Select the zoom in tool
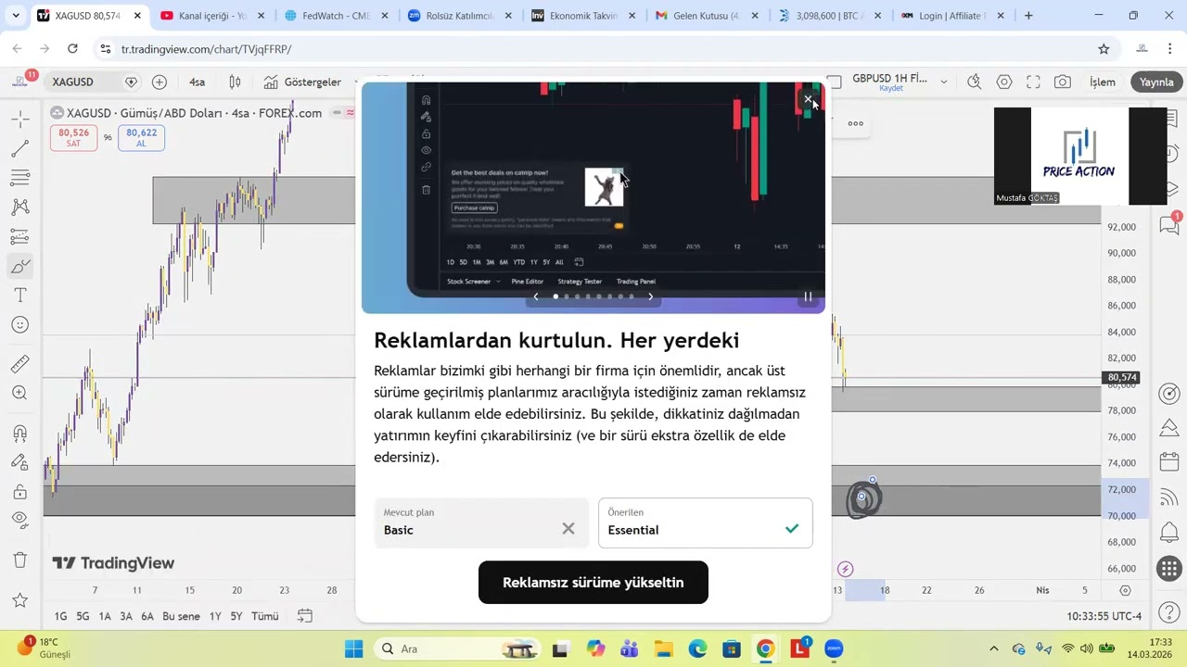Screen dimensions: 1187x667 tap(20, 393)
